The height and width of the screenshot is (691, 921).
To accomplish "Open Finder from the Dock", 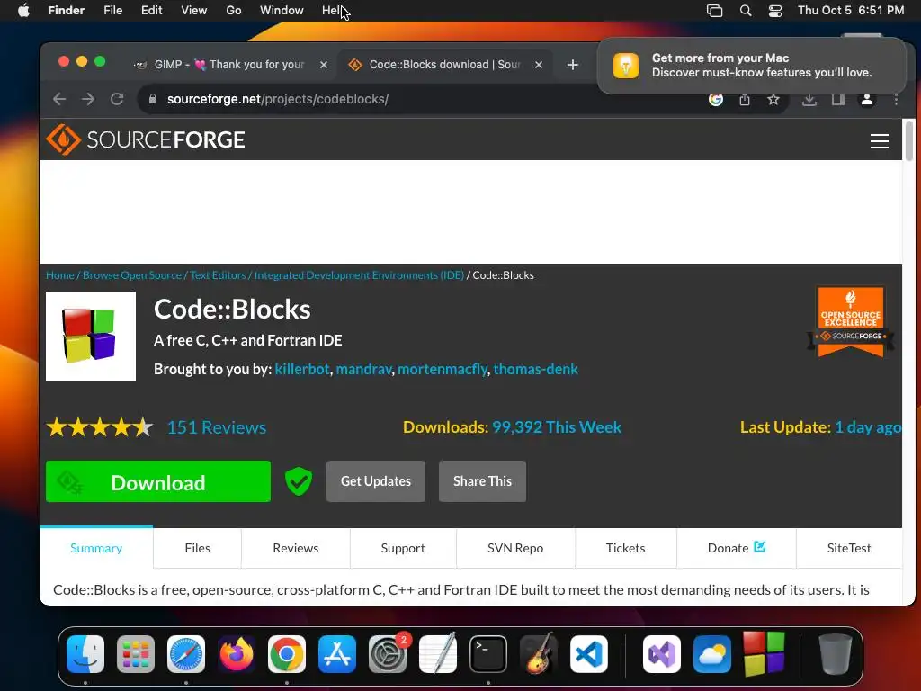I will coord(85,654).
